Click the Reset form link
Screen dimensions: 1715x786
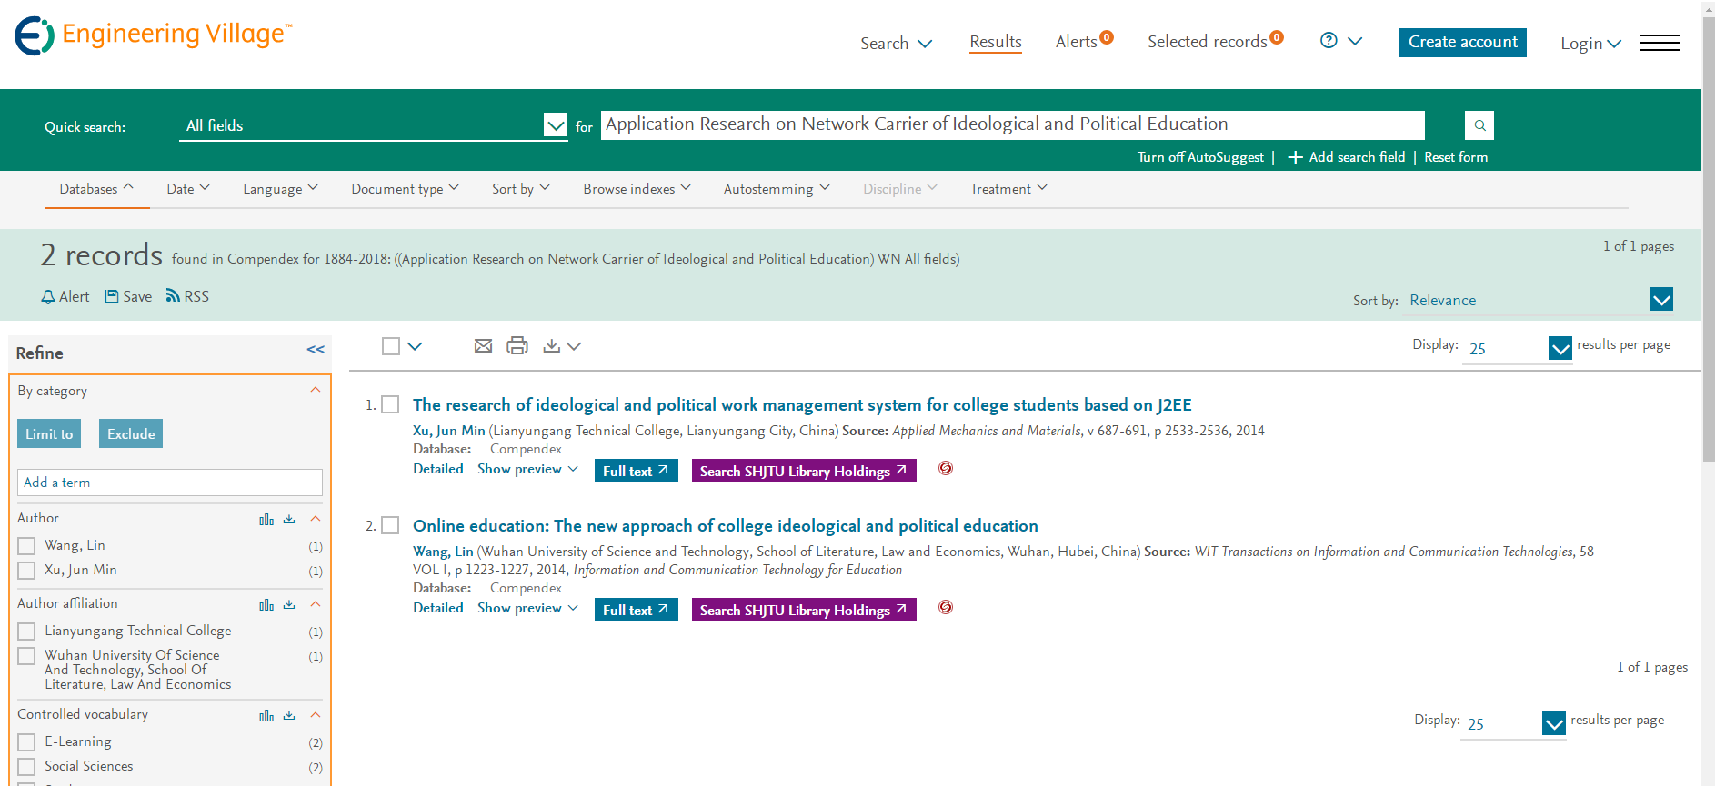1456,157
